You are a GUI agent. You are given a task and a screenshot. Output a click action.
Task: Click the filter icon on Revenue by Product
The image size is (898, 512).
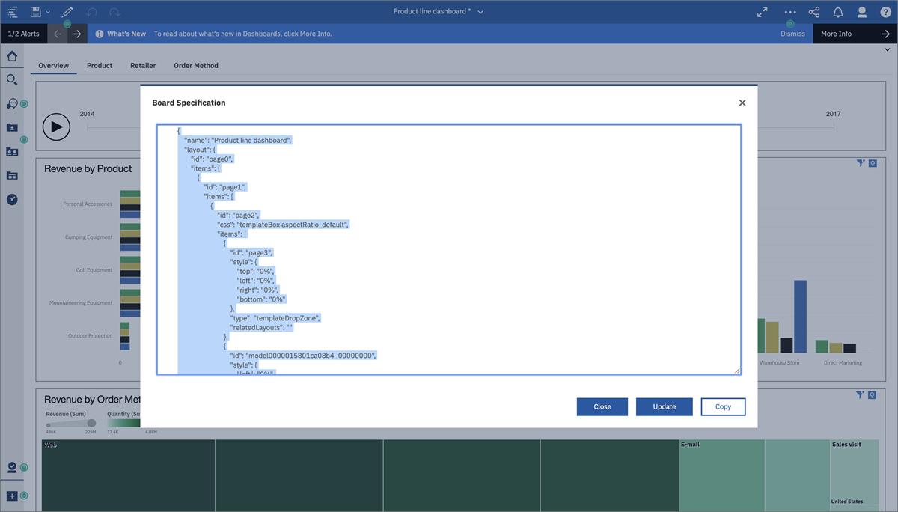(860, 162)
